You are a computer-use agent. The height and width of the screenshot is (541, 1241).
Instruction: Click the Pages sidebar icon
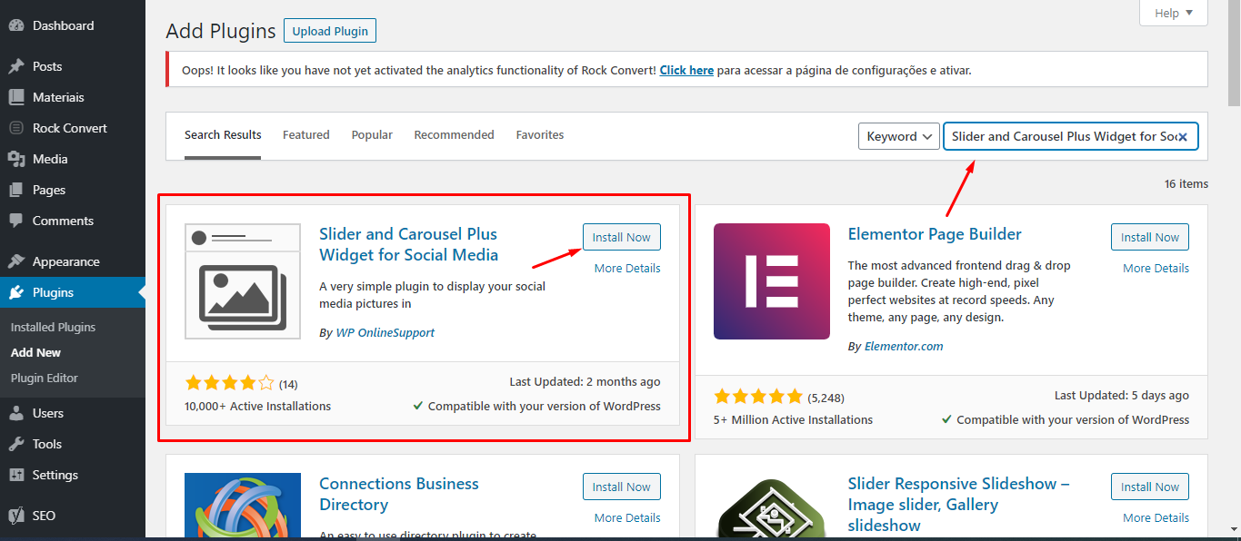(x=16, y=190)
